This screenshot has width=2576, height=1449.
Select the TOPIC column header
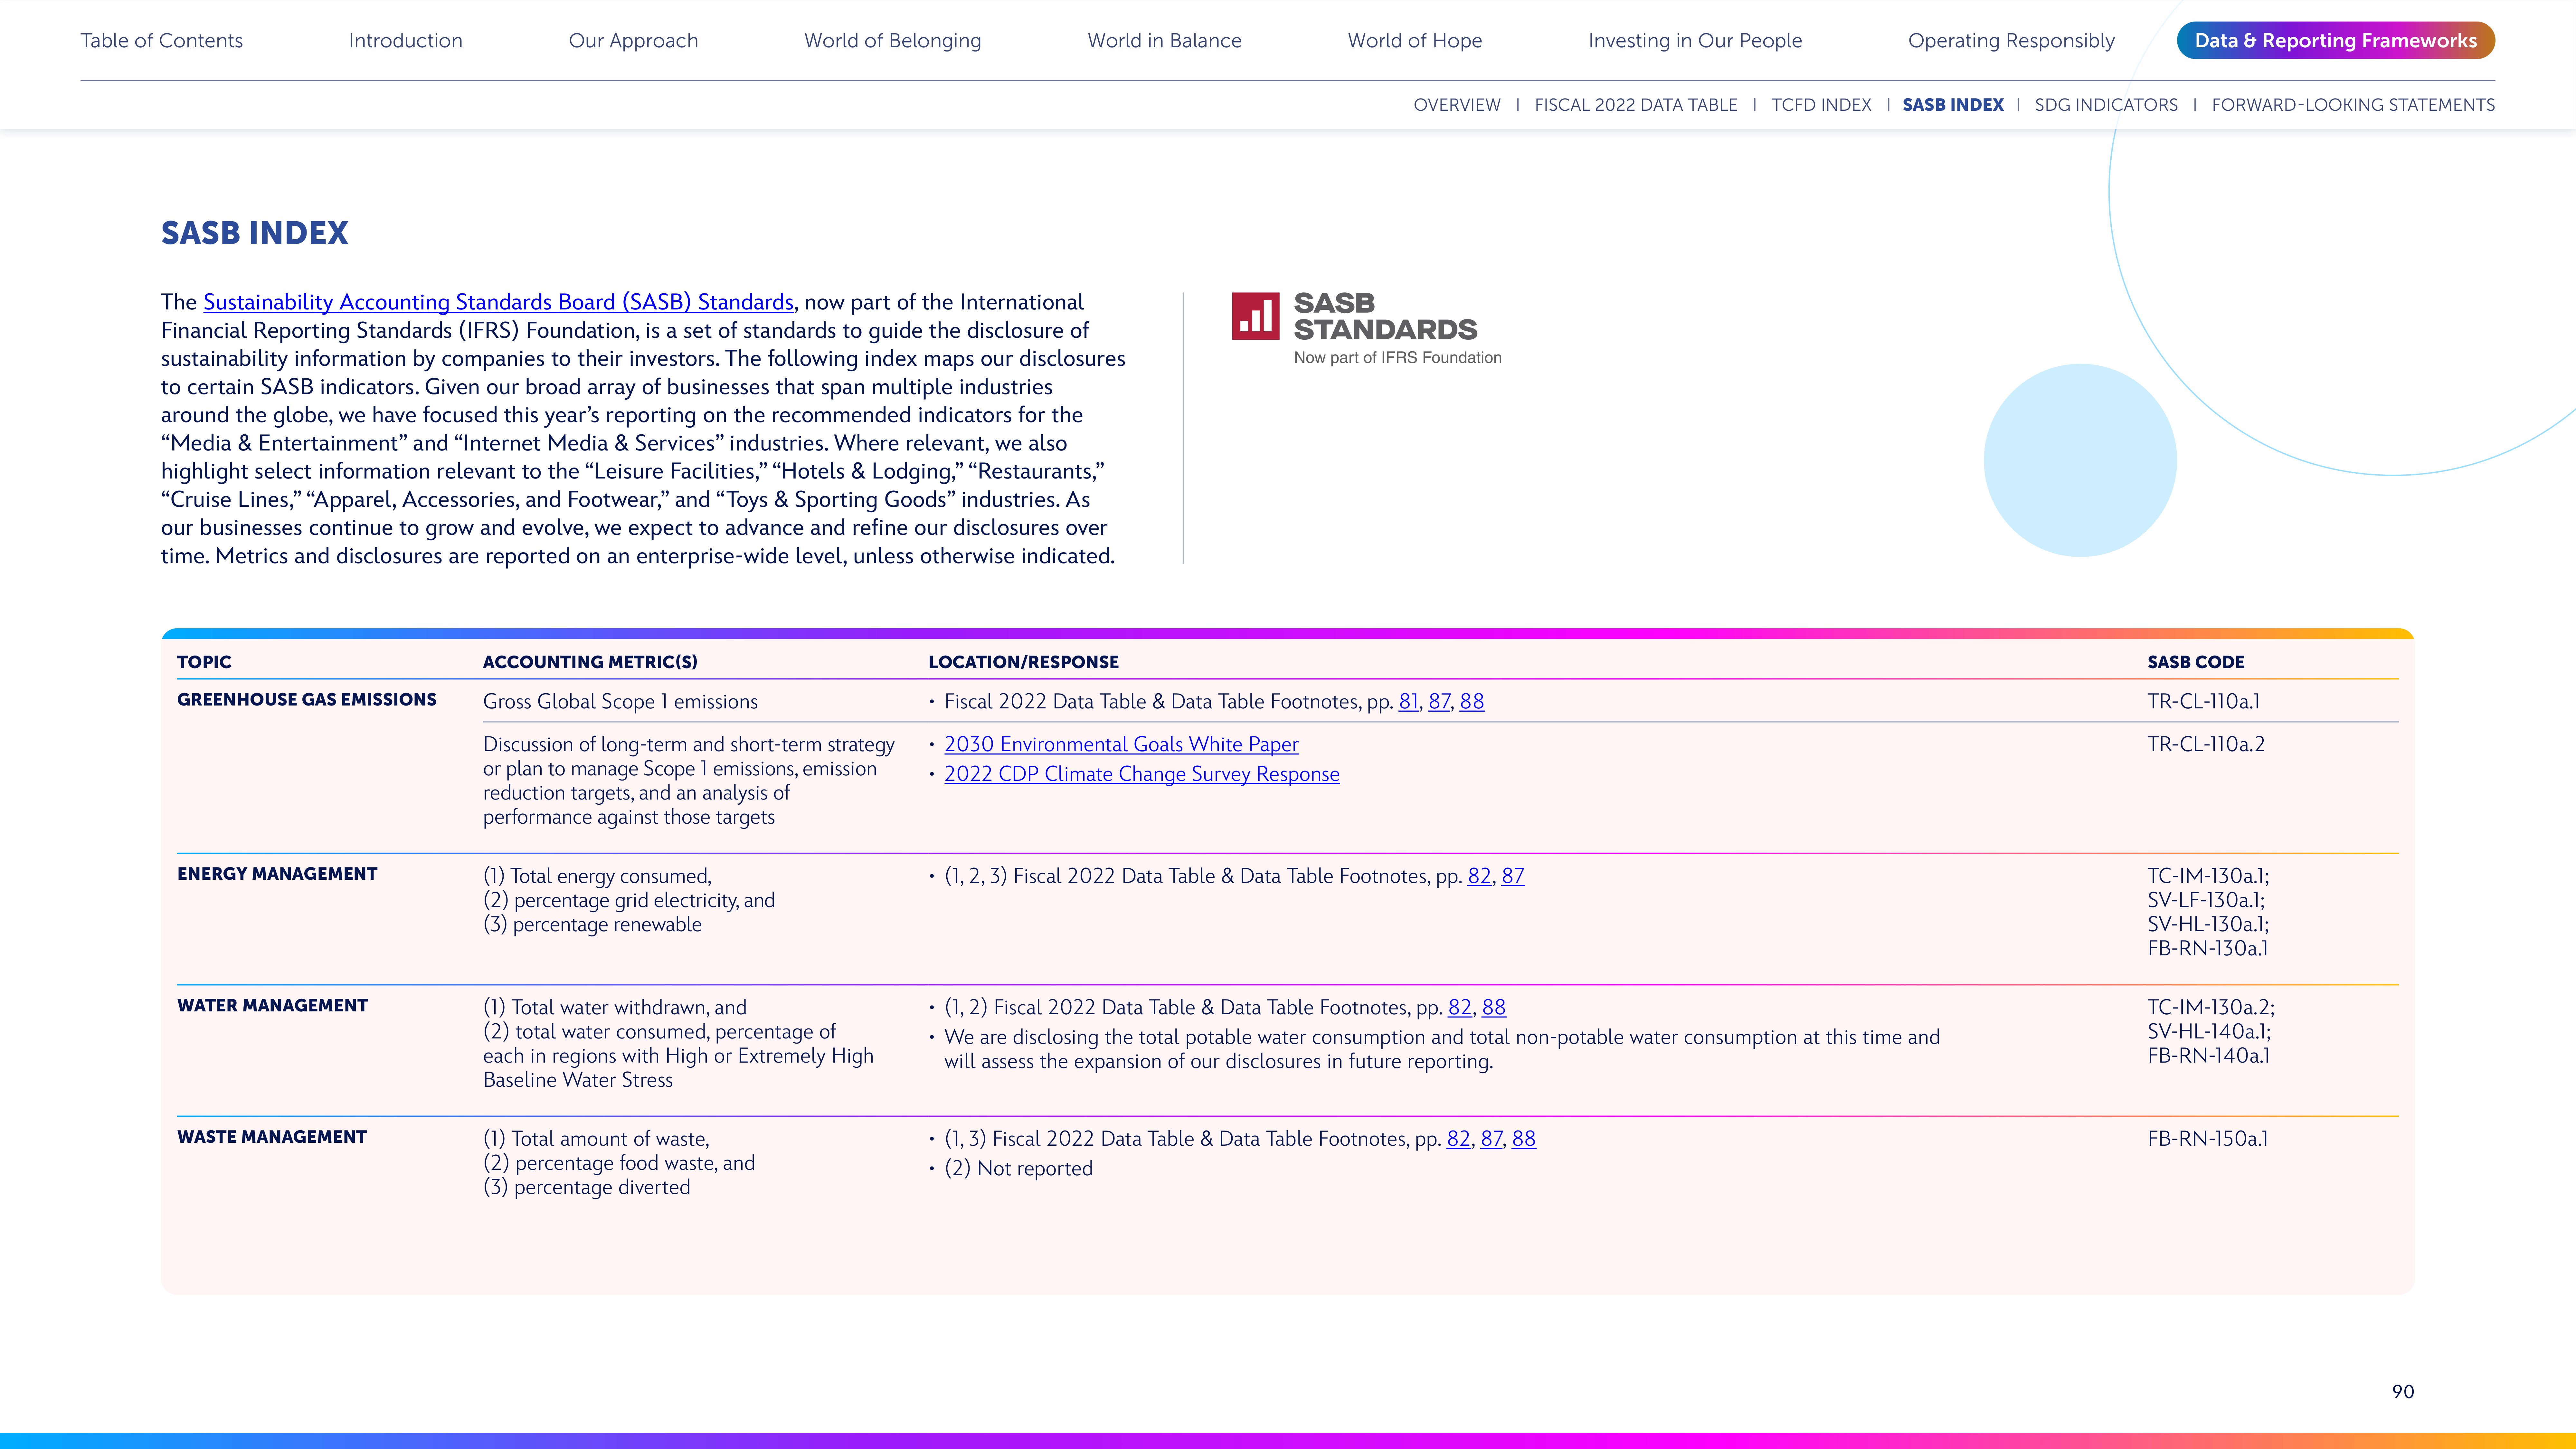pyautogui.click(x=204, y=662)
